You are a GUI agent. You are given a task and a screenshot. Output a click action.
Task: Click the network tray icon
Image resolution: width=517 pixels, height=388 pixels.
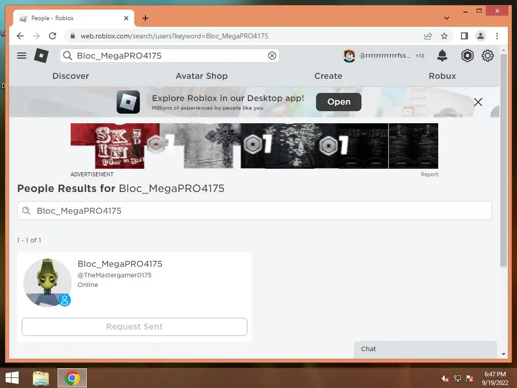tap(457, 378)
